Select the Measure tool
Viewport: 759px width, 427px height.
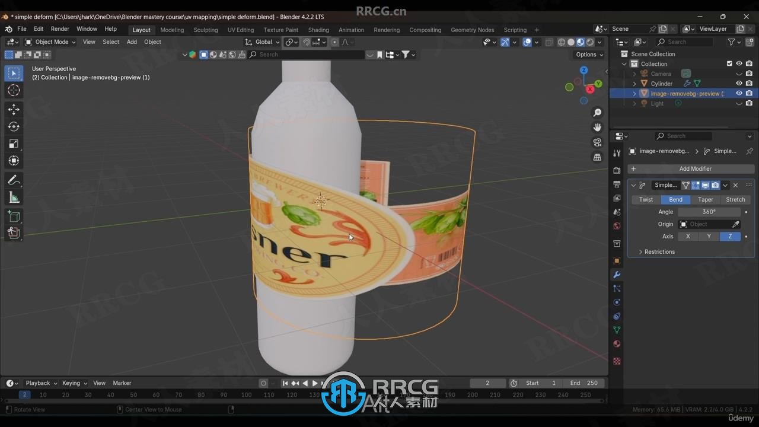pyautogui.click(x=14, y=197)
